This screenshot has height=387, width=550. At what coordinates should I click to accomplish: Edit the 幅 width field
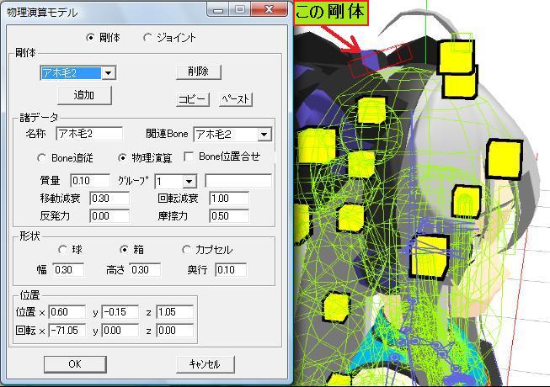[68, 270]
